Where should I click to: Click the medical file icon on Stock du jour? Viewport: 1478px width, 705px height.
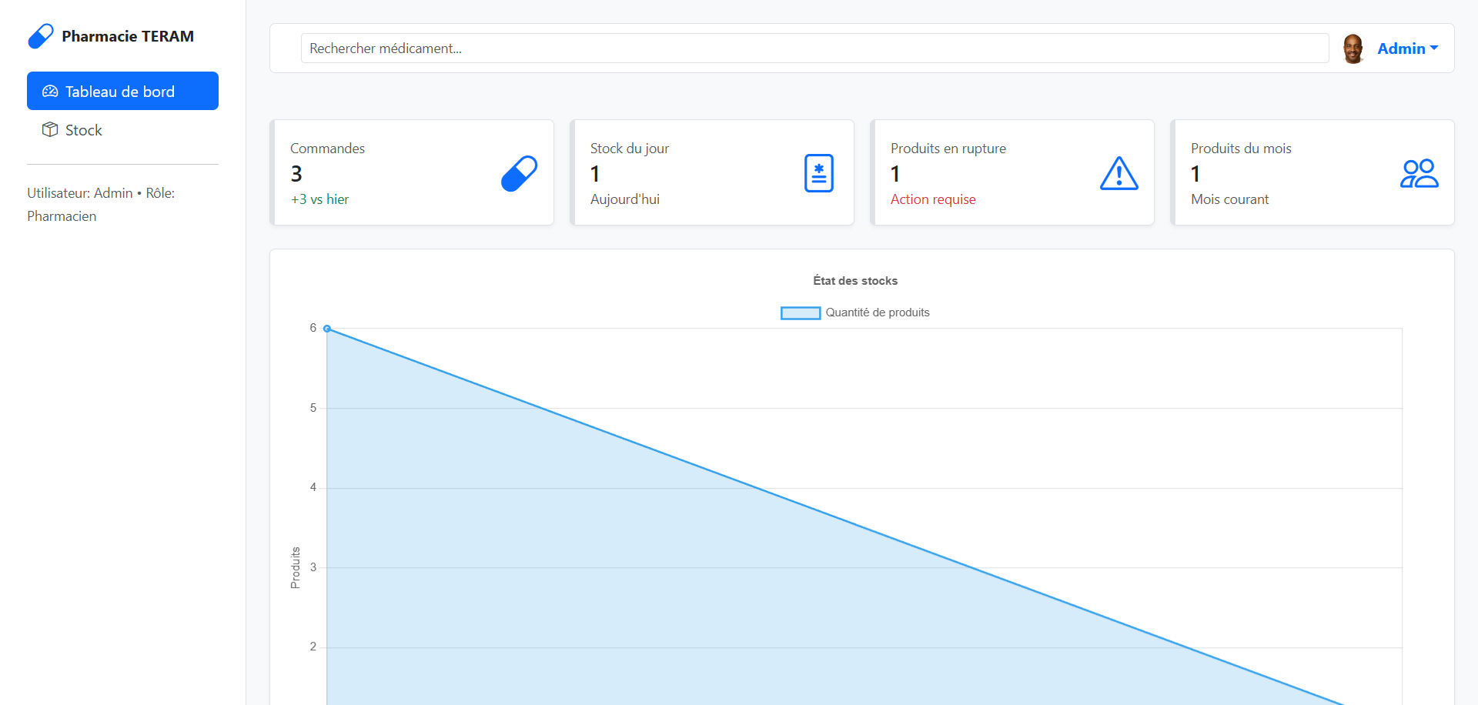[818, 173]
